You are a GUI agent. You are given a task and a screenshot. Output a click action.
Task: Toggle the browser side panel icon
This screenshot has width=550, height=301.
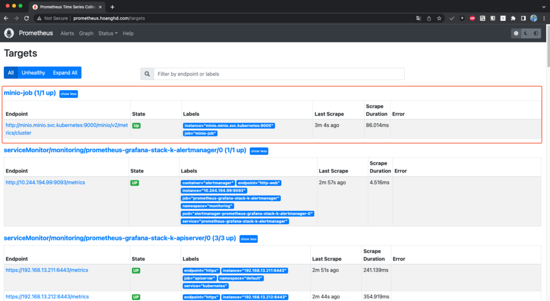tap(523, 18)
